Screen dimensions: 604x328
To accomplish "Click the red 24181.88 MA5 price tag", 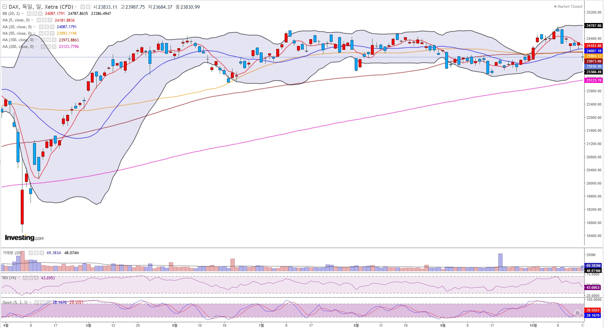I will (x=594, y=46).
